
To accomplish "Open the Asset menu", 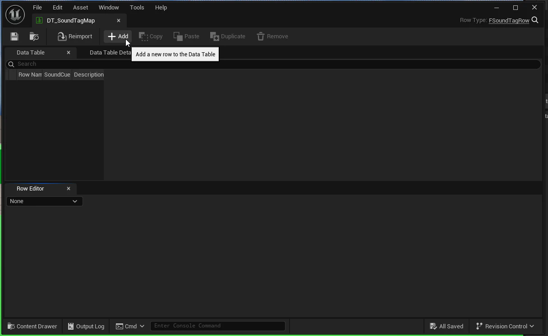I will [x=80, y=8].
